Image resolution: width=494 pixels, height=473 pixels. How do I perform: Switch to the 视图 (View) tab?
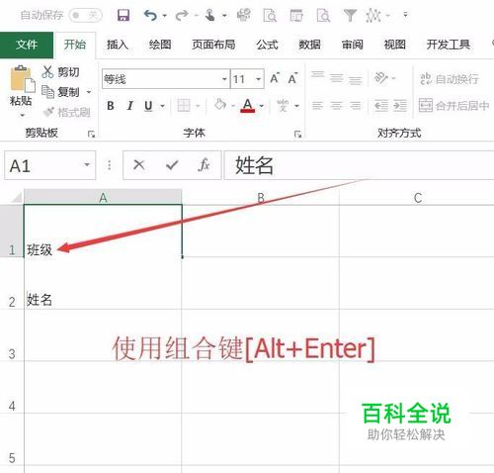coord(394,45)
